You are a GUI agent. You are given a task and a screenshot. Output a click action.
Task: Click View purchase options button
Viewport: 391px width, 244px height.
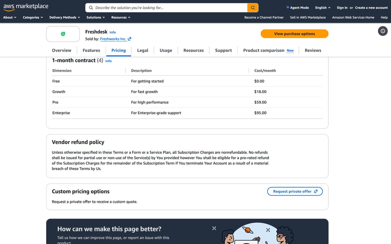(295, 33)
